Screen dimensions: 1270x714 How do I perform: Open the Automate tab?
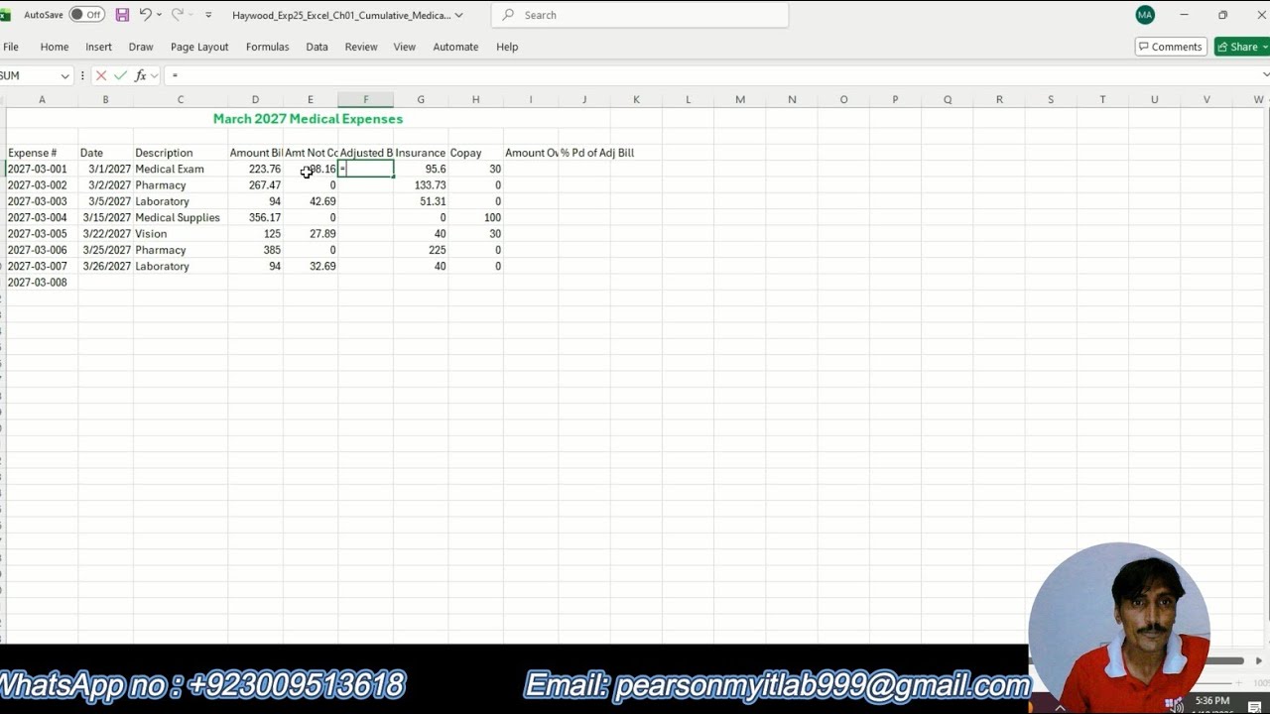tap(455, 47)
